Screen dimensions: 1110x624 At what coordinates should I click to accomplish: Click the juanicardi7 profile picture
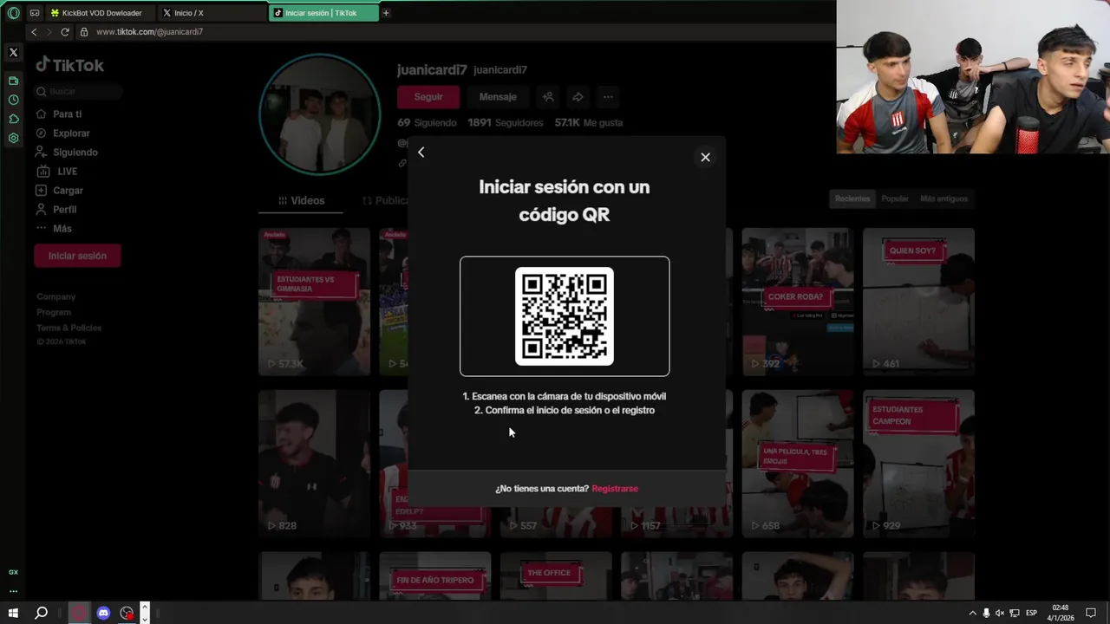[320, 114]
